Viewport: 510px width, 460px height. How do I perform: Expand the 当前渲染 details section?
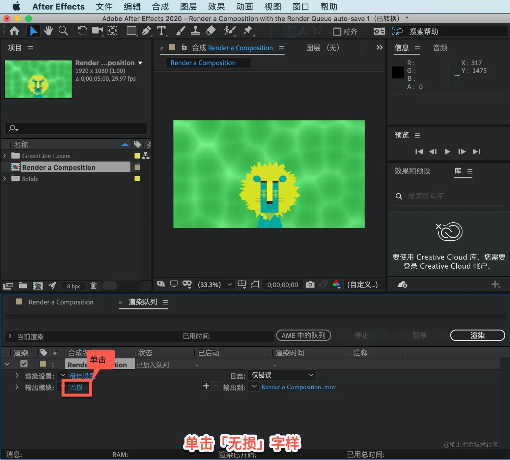[10, 336]
